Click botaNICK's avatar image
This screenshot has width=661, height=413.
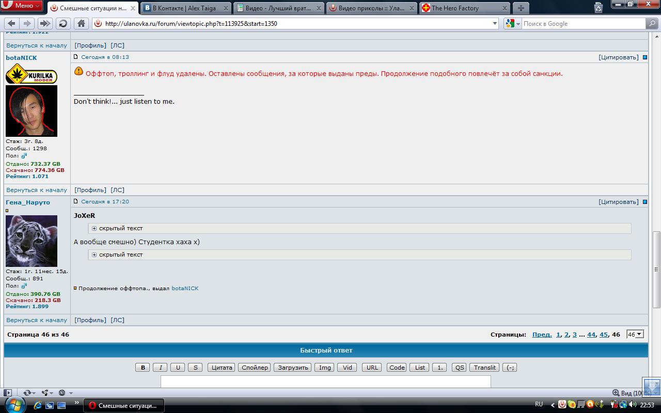coord(32,111)
